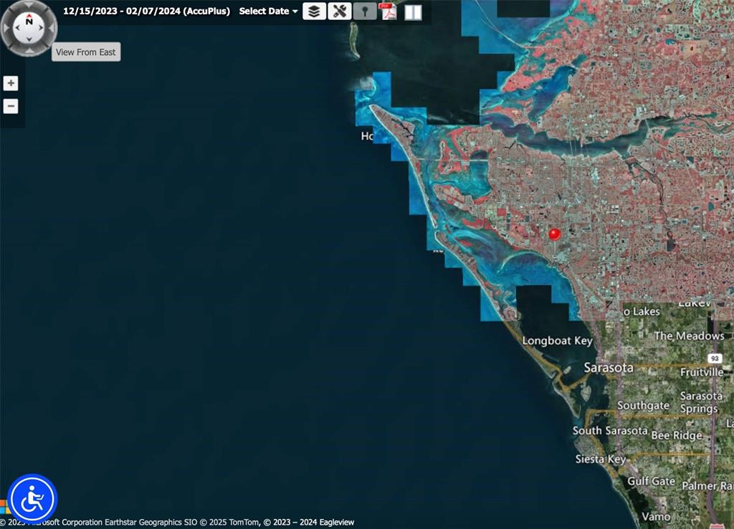This screenshot has height=529, width=734.
Task: Click the Siesta Key map label
Action: [x=601, y=459]
